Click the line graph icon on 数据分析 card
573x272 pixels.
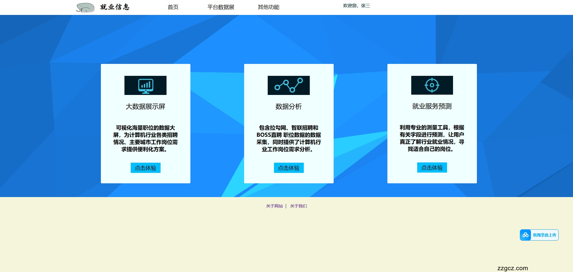coord(289,85)
